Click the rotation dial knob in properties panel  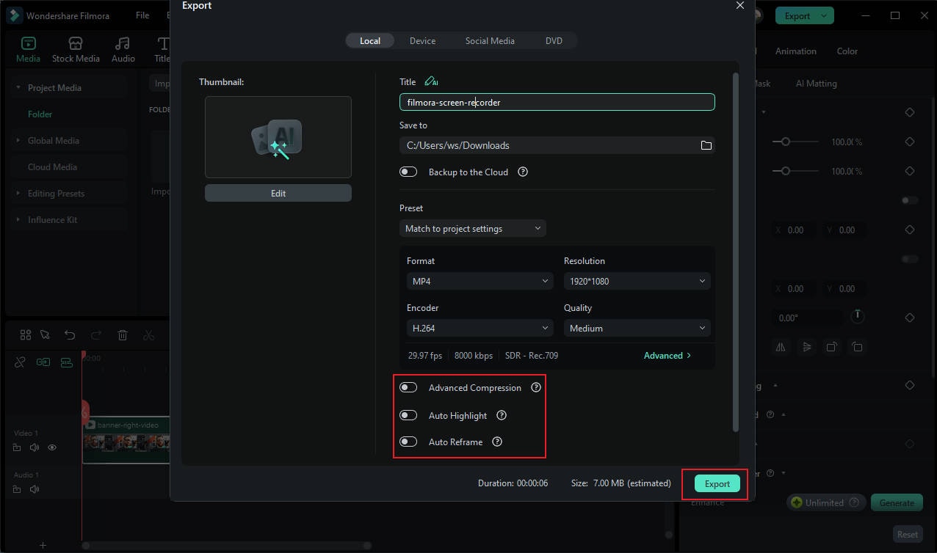[857, 316]
